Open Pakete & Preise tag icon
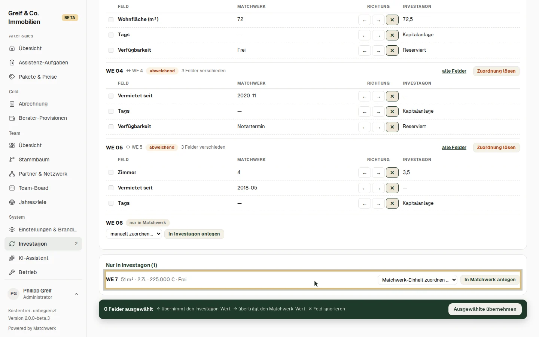Image resolution: width=539 pixels, height=337 pixels. [x=12, y=77]
